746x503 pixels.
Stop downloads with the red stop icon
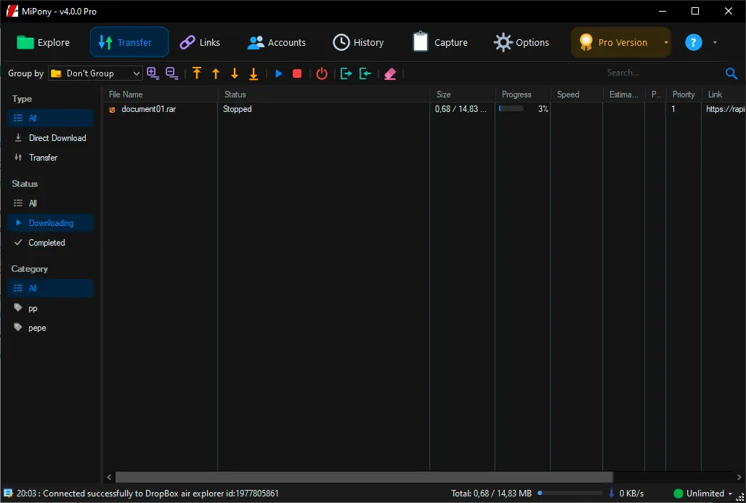pyautogui.click(x=297, y=73)
